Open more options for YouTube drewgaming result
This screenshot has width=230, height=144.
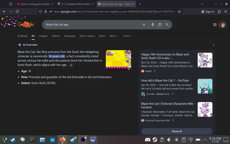pyautogui.click(x=172, y=94)
